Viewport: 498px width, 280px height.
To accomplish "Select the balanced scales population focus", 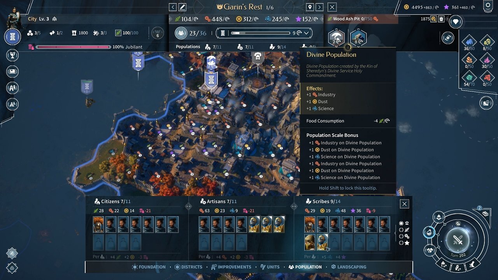I will pos(404,224).
